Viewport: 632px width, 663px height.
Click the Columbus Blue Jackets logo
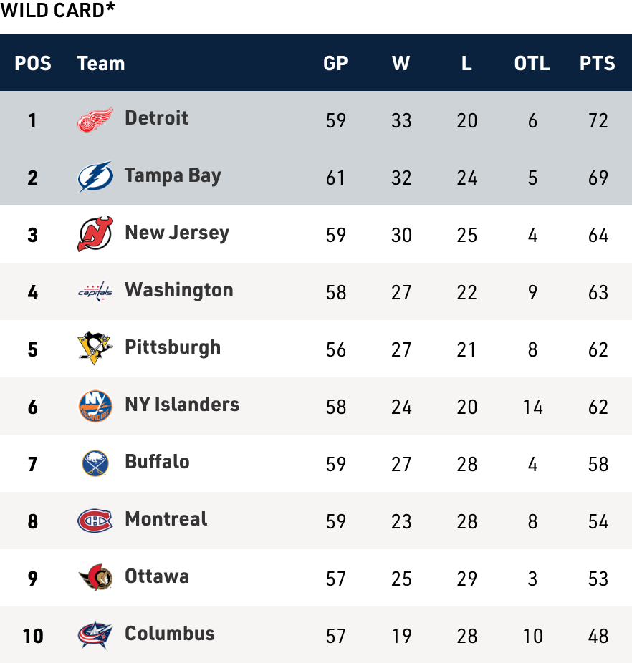coord(95,635)
